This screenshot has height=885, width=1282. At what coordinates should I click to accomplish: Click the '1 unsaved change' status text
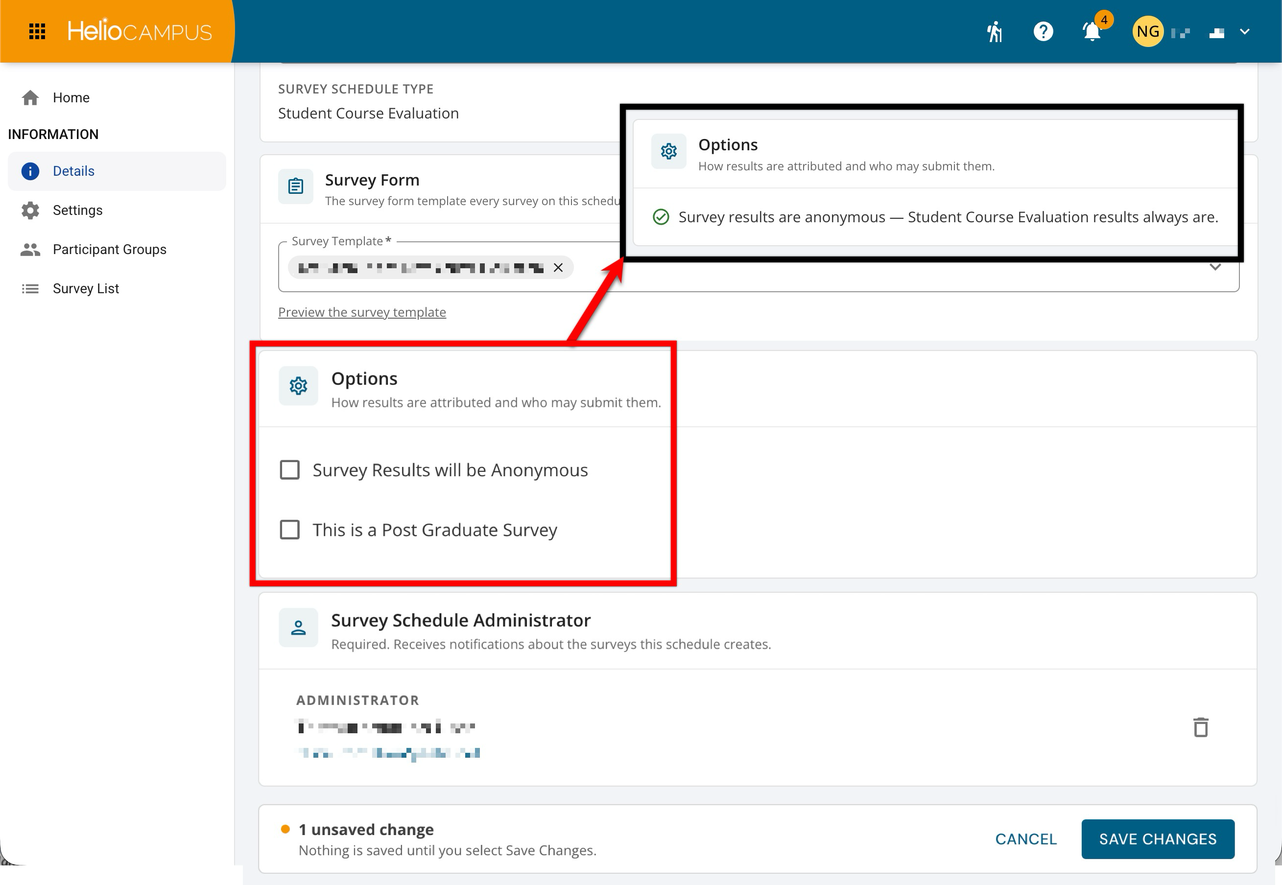366,830
